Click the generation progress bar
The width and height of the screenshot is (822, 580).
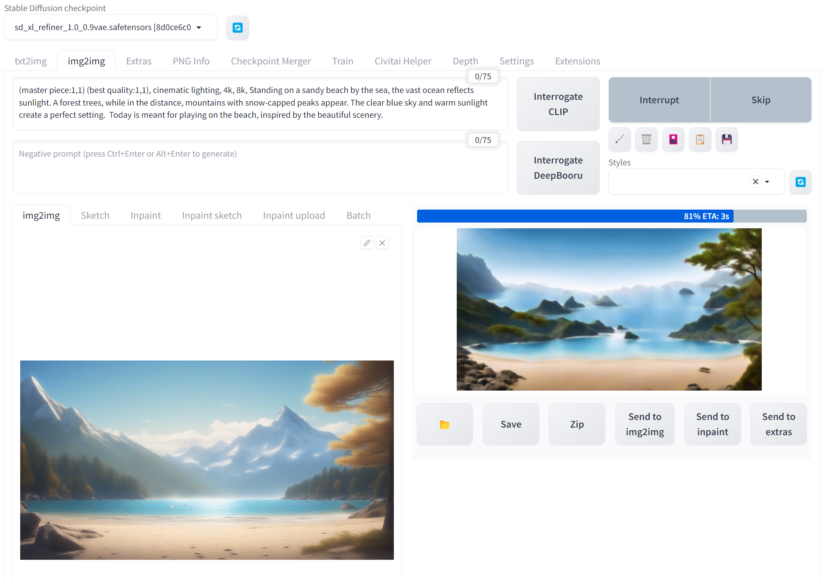pos(612,216)
